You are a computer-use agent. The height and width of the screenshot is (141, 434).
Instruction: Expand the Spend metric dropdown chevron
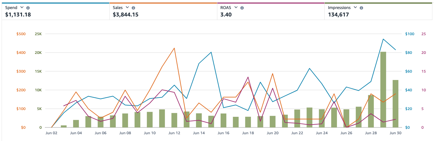tap(22, 7)
